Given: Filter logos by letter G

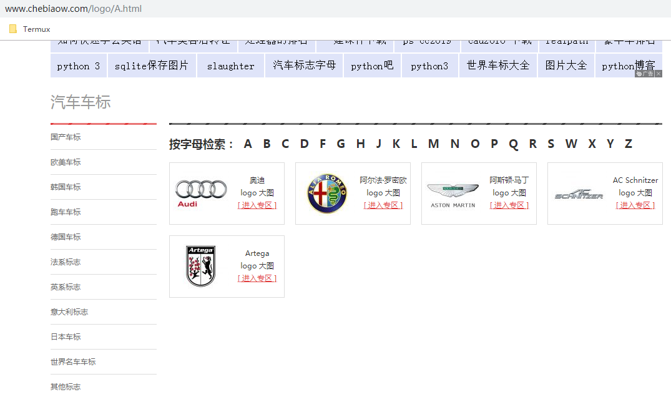Looking at the screenshot, I should click(x=341, y=144).
